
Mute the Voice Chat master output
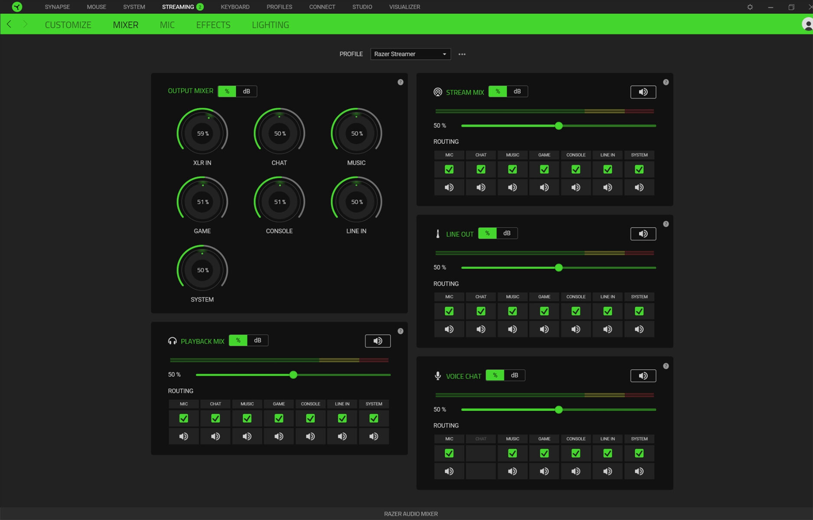[x=643, y=376]
